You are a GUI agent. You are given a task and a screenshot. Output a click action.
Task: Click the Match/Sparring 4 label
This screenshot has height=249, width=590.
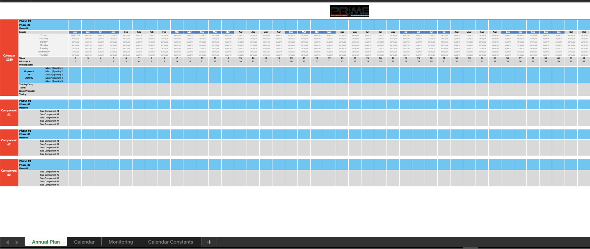pos(54,78)
